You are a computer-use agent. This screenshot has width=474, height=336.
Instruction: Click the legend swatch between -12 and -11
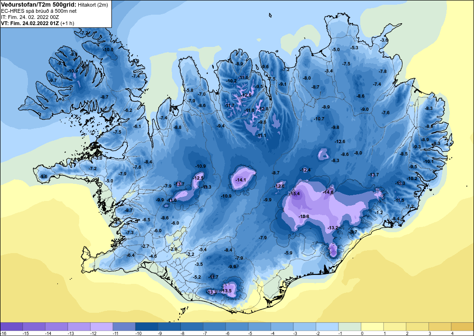(x=101, y=327)
